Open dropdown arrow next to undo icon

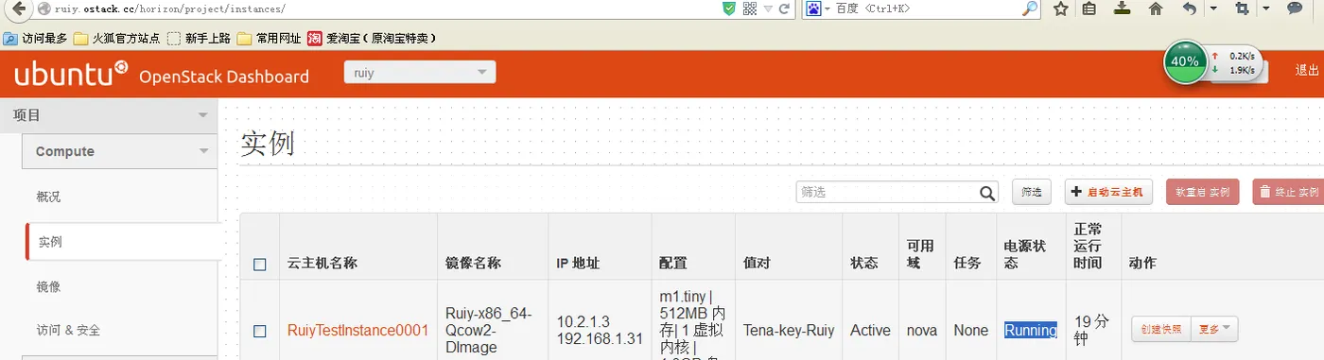click(x=1213, y=9)
